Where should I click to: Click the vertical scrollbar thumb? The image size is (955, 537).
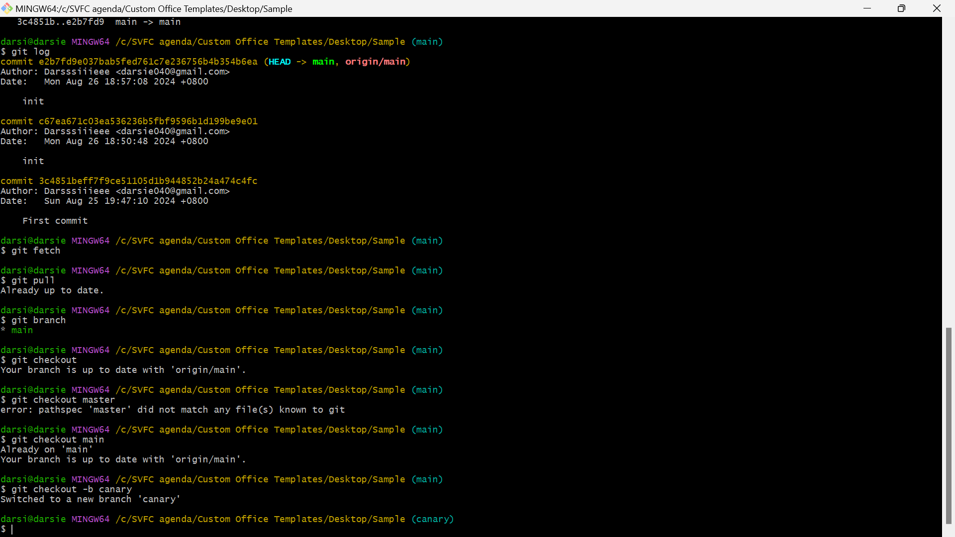(949, 426)
